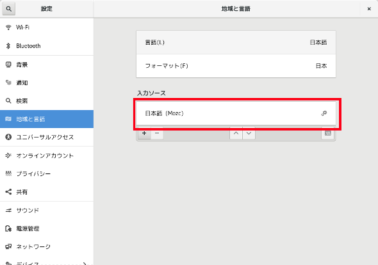The width and height of the screenshot is (378, 265).
Task: Show keyboard layout preview icon
Action: [x=327, y=133]
